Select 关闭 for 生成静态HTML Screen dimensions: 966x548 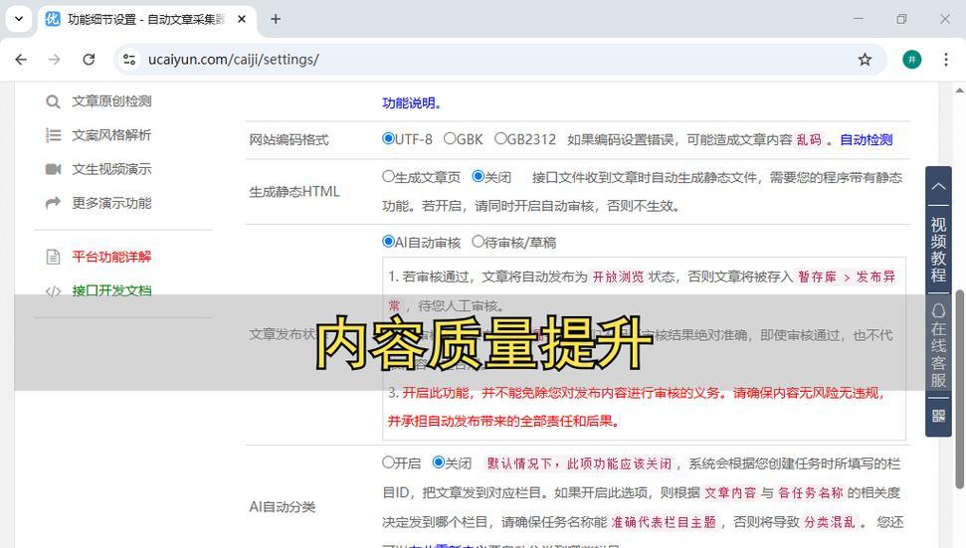click(479, 177)
